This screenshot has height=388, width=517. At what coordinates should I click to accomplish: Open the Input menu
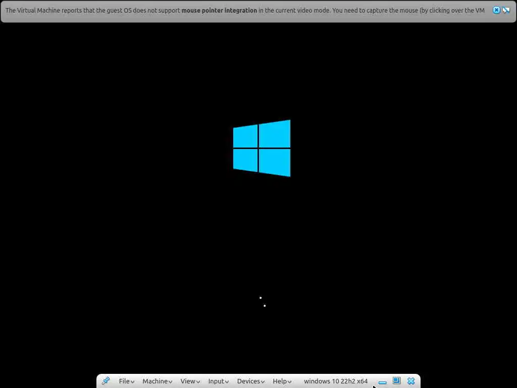[218, 381]
